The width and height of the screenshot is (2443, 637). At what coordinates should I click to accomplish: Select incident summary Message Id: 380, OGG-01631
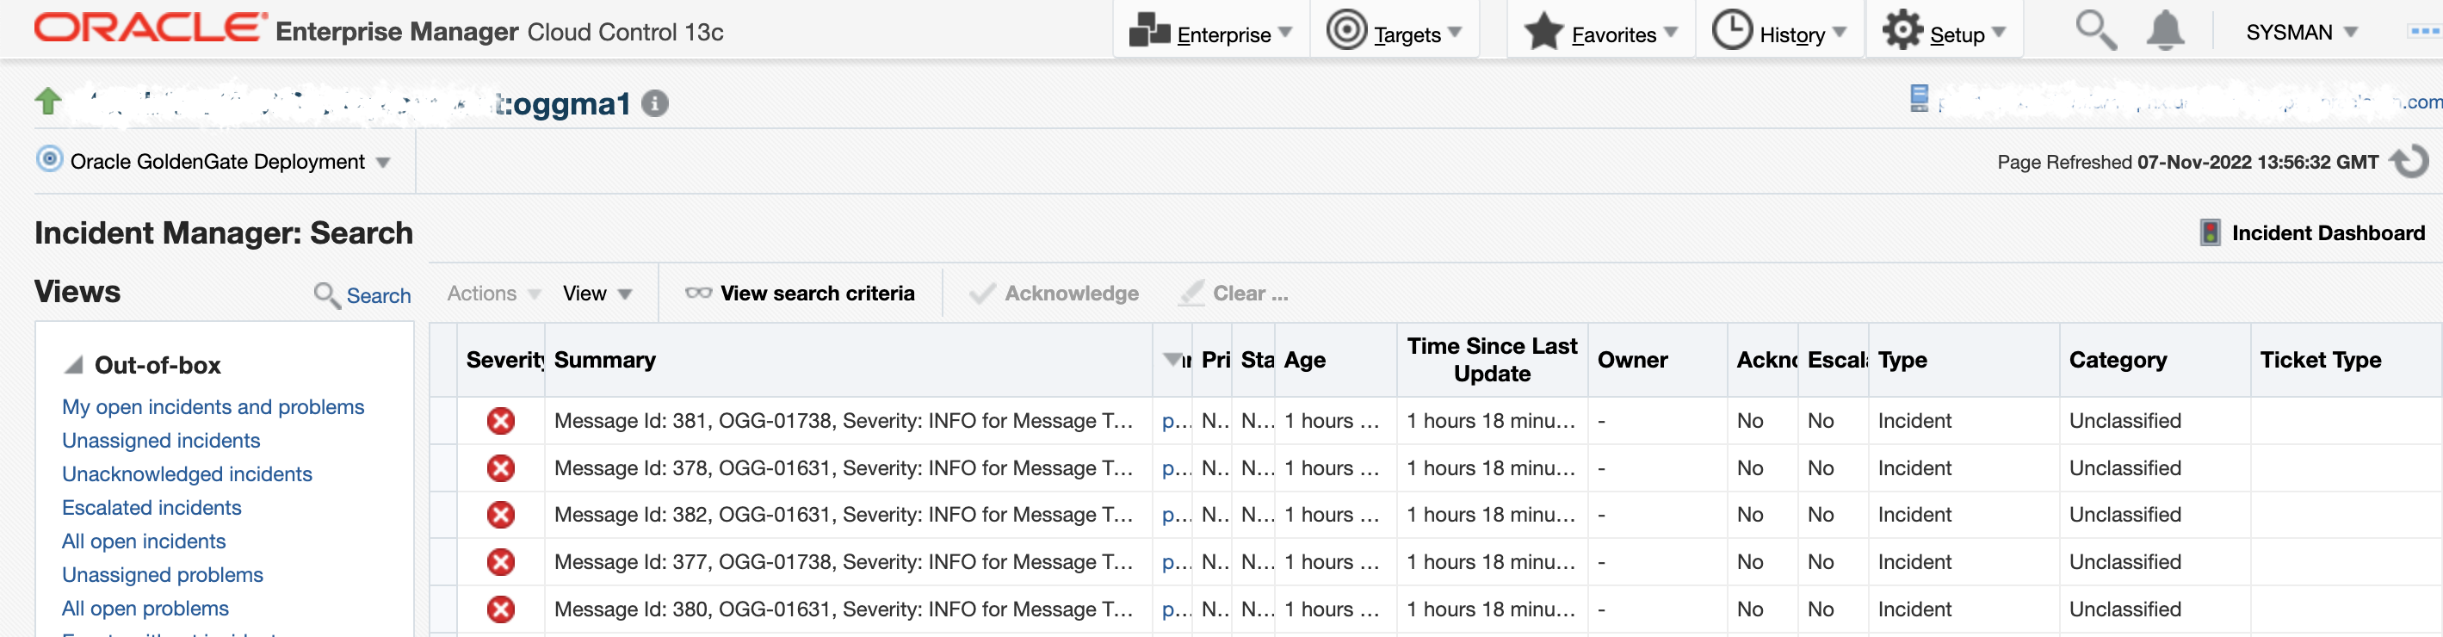[843, 609]
